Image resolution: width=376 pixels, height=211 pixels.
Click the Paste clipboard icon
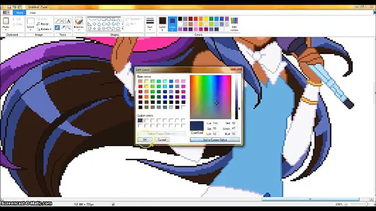pos(6,21)
